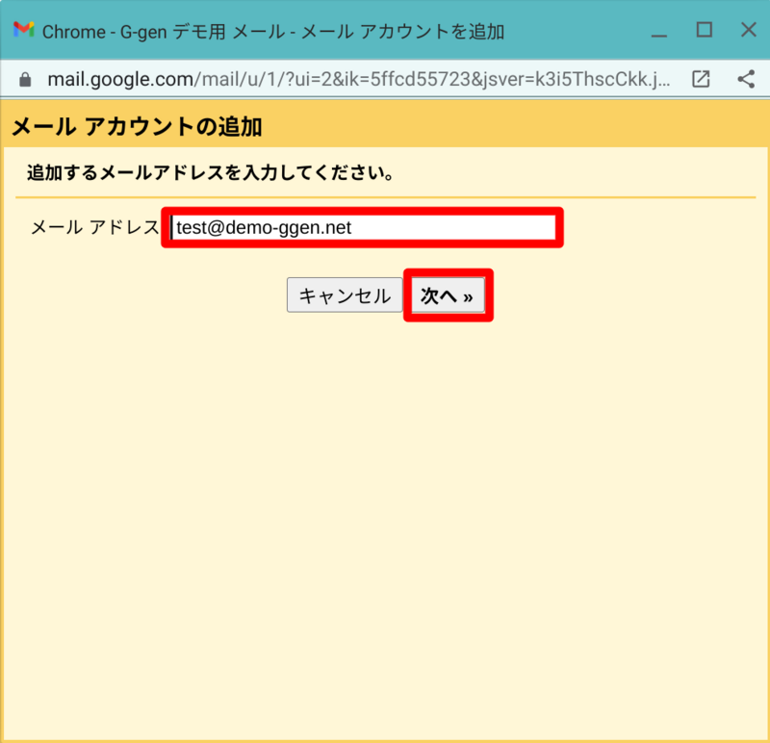Click the Gmail logo in title bar

point(23,30)
